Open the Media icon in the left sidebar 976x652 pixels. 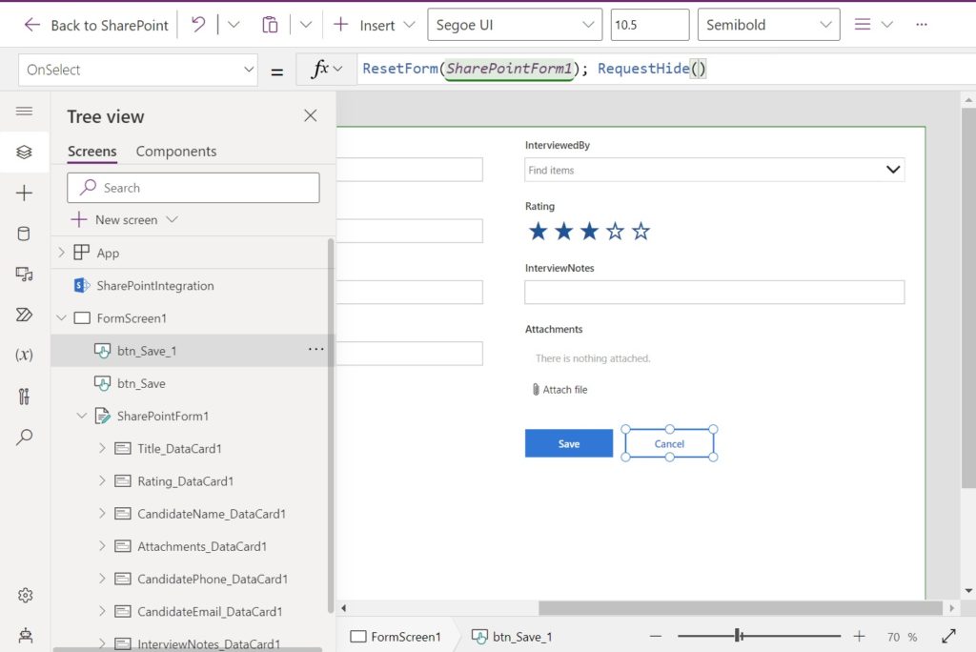pos(24,274)
